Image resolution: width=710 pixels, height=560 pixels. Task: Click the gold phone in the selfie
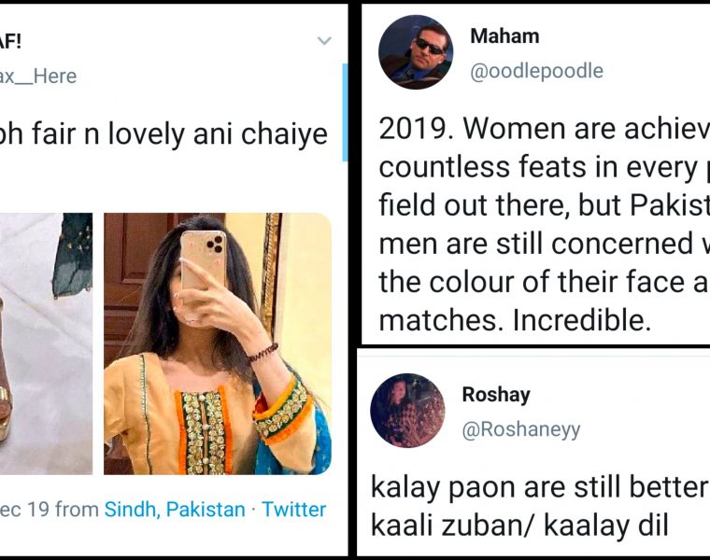pos(202,259)
